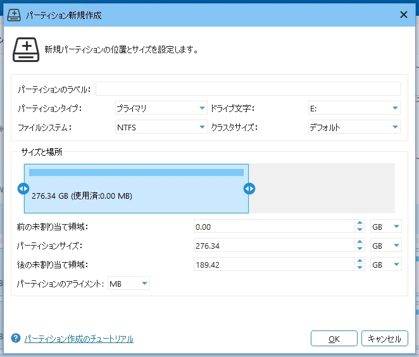Open the クラスタサイズ dropdown showing デフォルト

point(354,127)
